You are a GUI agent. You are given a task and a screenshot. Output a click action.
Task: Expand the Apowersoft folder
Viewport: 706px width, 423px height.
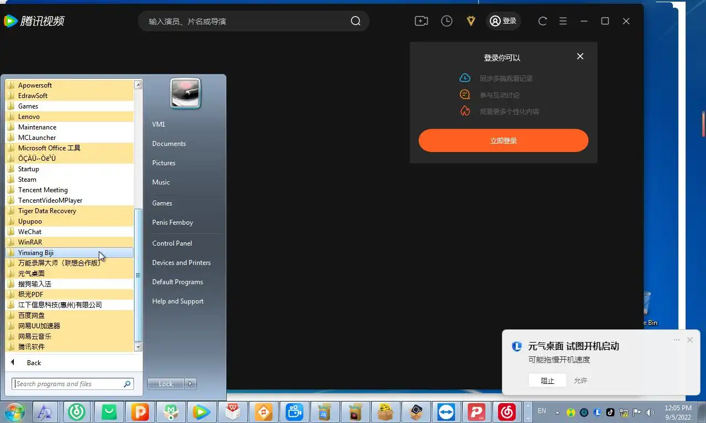click(x=69, y=85)
